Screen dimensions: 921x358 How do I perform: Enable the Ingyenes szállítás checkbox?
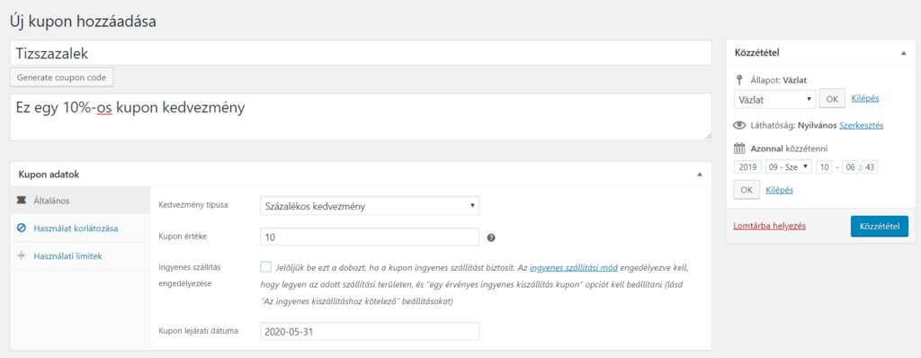265,267
